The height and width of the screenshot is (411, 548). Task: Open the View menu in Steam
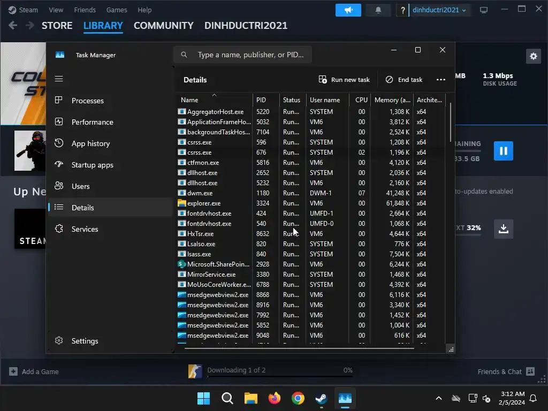56,10
